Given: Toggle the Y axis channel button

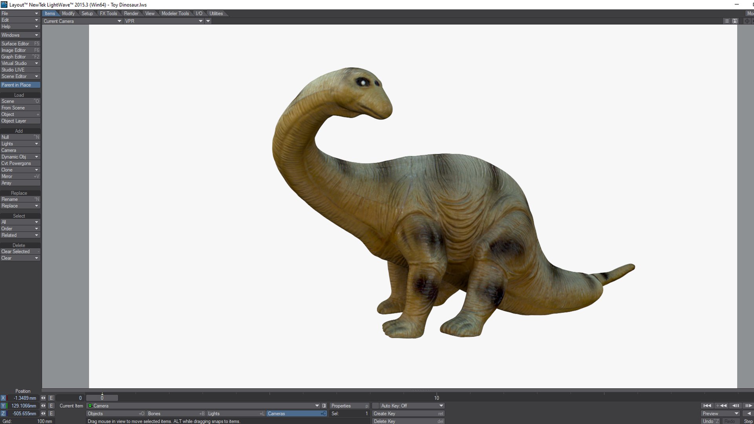Looking at the screenshot, I should point(3,406).
